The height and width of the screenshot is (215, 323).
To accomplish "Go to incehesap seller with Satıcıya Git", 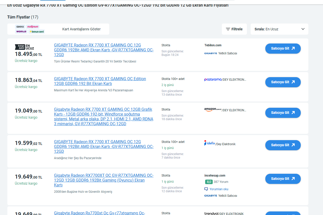I will tap(283, 179).
